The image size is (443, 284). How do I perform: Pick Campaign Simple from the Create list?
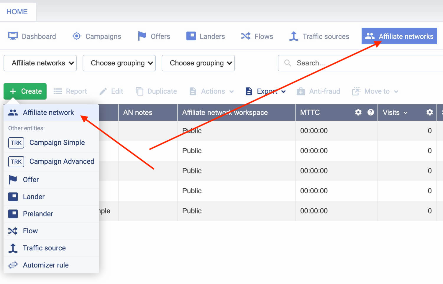tap(57, 143)
